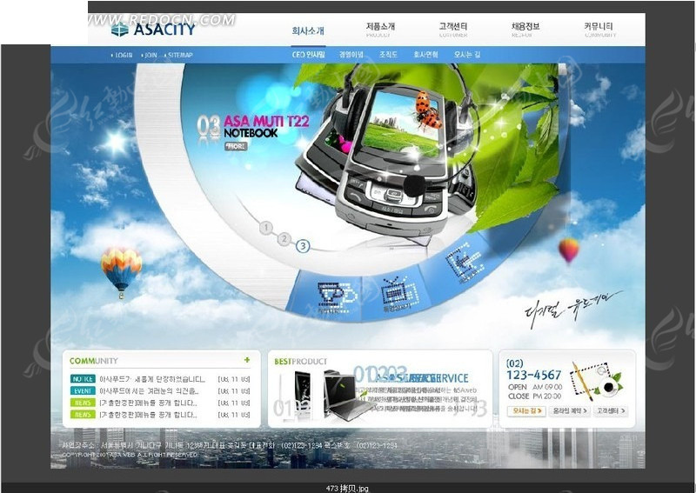
Task: Open the 회사소개 main menu
Action: click(x=308, y=30)
